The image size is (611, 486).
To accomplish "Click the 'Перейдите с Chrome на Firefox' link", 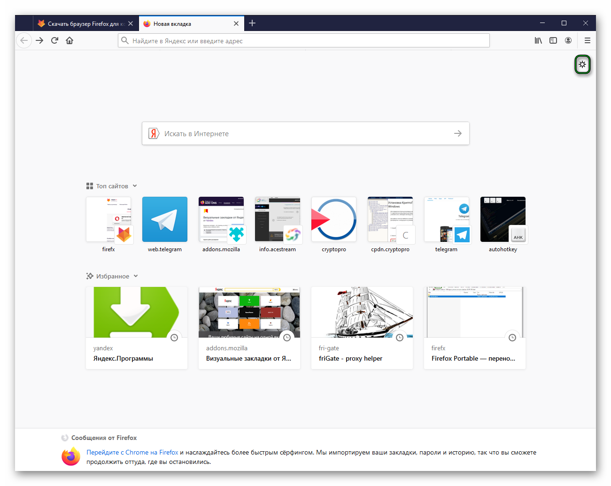I will coord(132,452).
